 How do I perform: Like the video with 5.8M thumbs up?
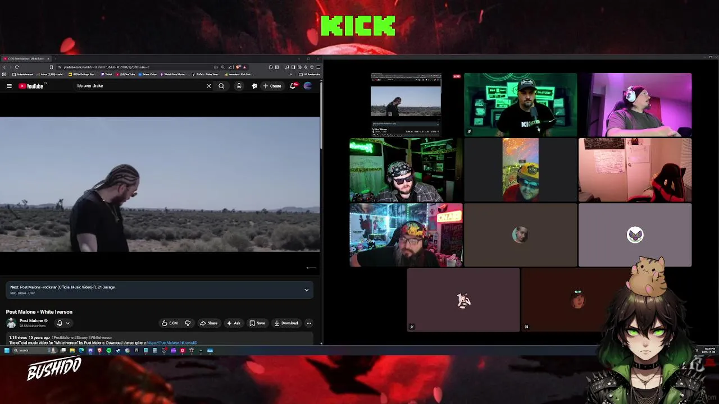(x=170, y=323)
